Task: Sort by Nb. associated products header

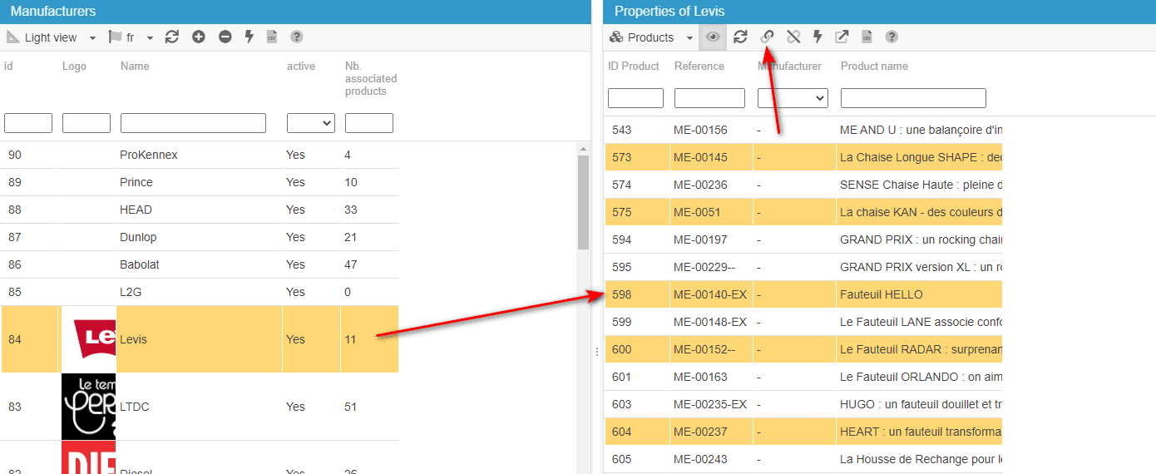Action: [370, 78]
